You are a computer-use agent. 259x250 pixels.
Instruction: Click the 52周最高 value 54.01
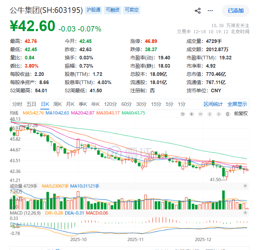pos(41,91)
